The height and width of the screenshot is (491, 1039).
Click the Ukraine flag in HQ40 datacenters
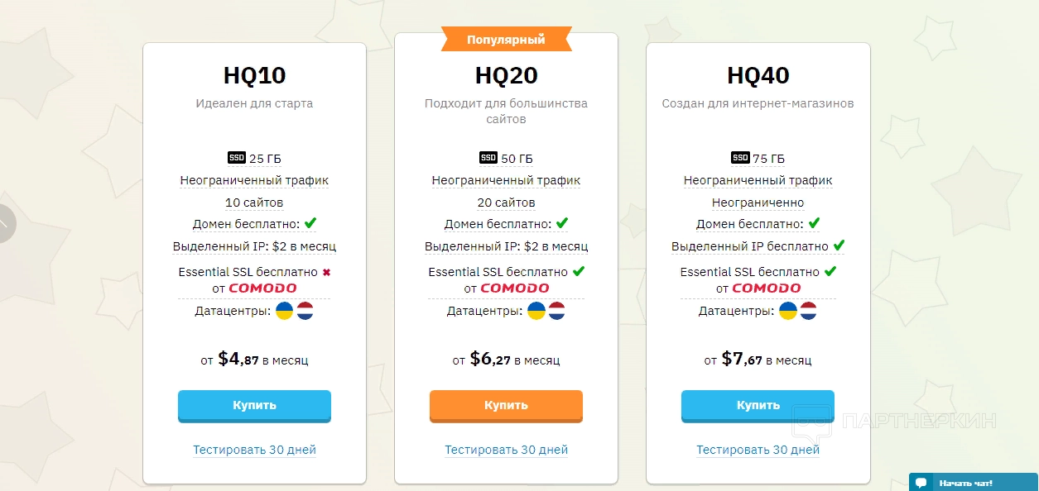point(788,312)
